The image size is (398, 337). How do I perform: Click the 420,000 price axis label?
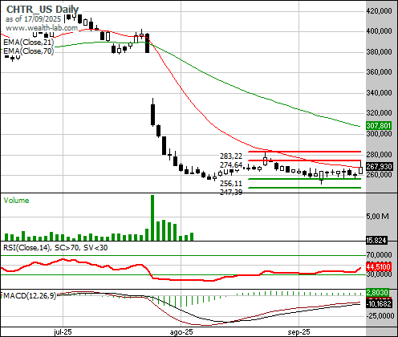pos(379,10)
